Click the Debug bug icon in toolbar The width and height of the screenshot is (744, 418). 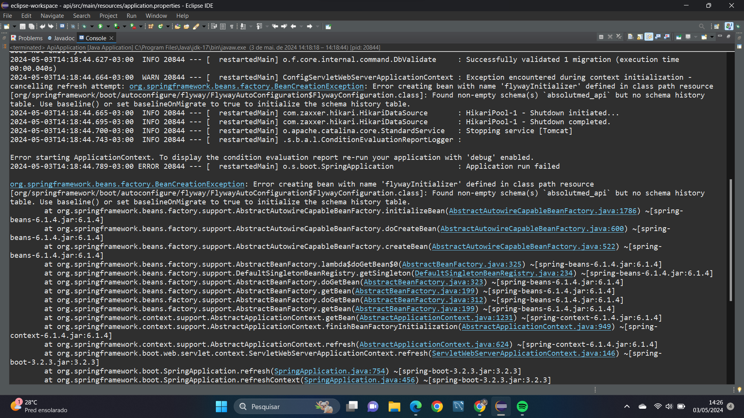point(84,26)
